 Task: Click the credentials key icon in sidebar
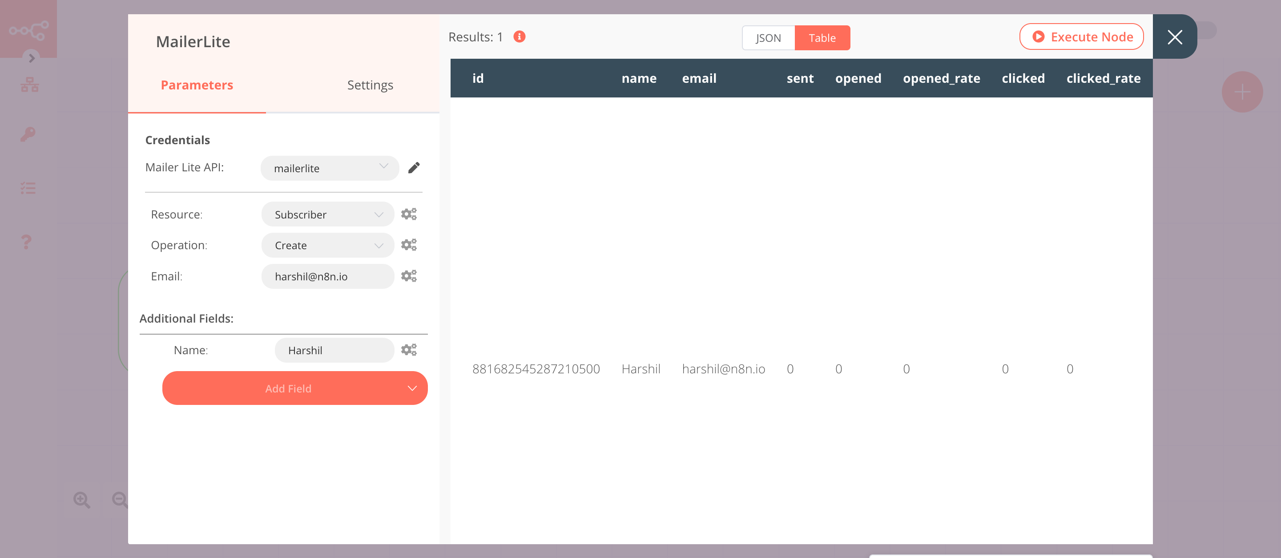[28, 134]
